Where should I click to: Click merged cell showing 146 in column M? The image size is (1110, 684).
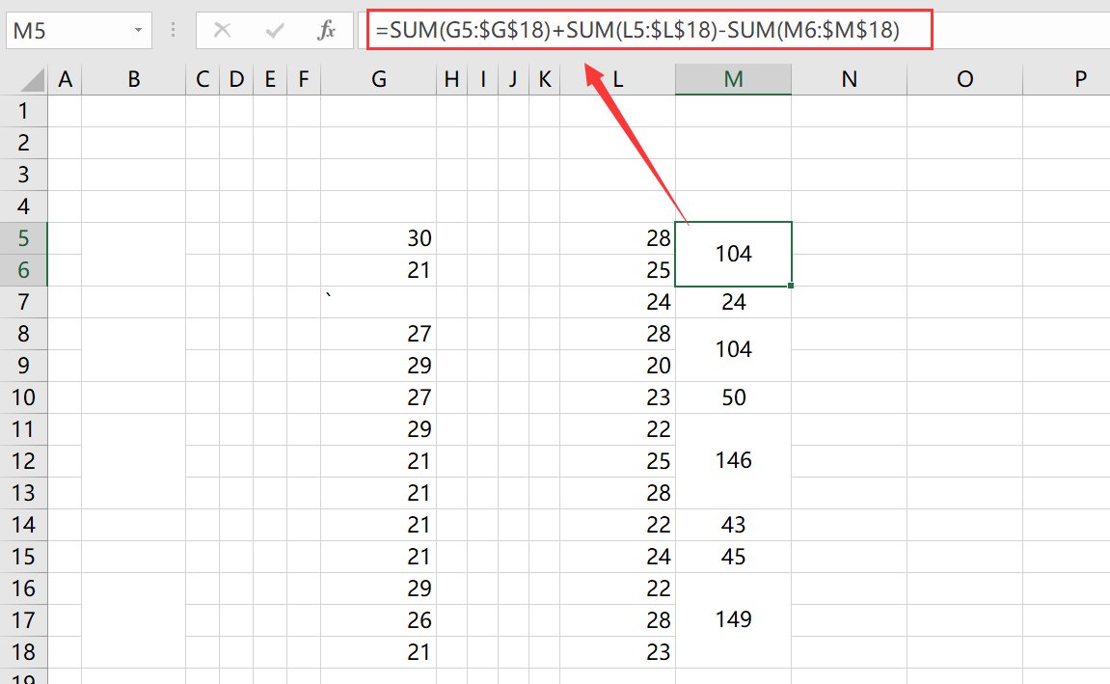click(733, 460)
